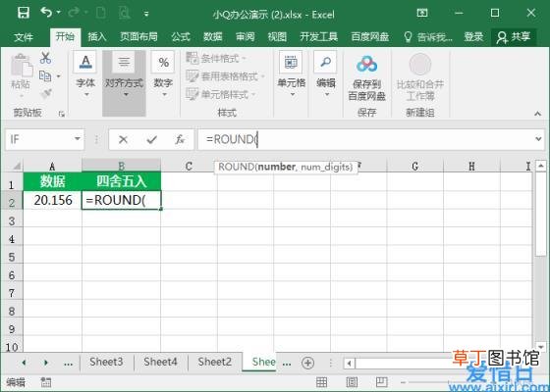Click ROUND function name in tooltip
Image resolution: width=550 pixels, height=392 pixels.
click(236, 167)
